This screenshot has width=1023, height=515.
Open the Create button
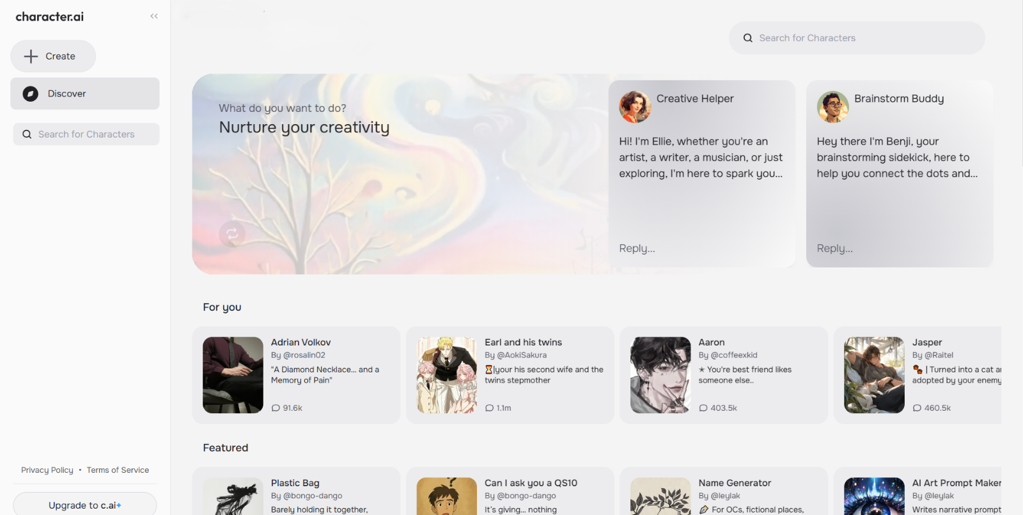53,56
